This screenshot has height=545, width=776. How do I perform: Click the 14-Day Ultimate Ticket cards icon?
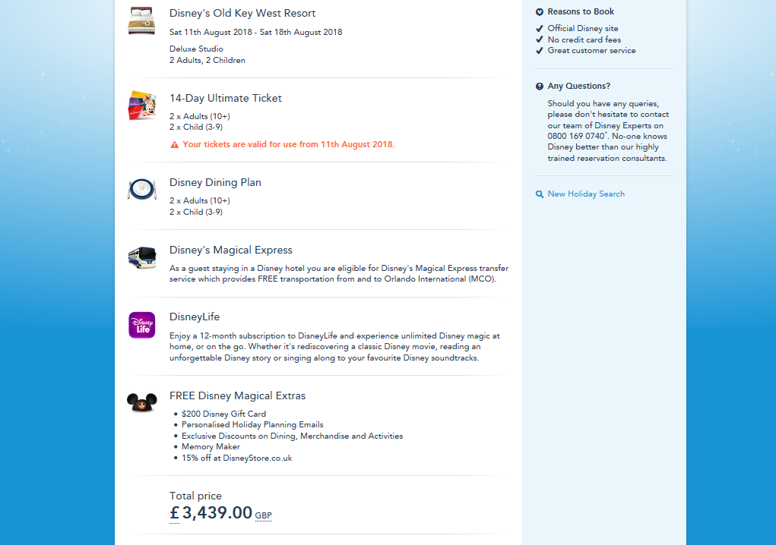tap(141, 106)
